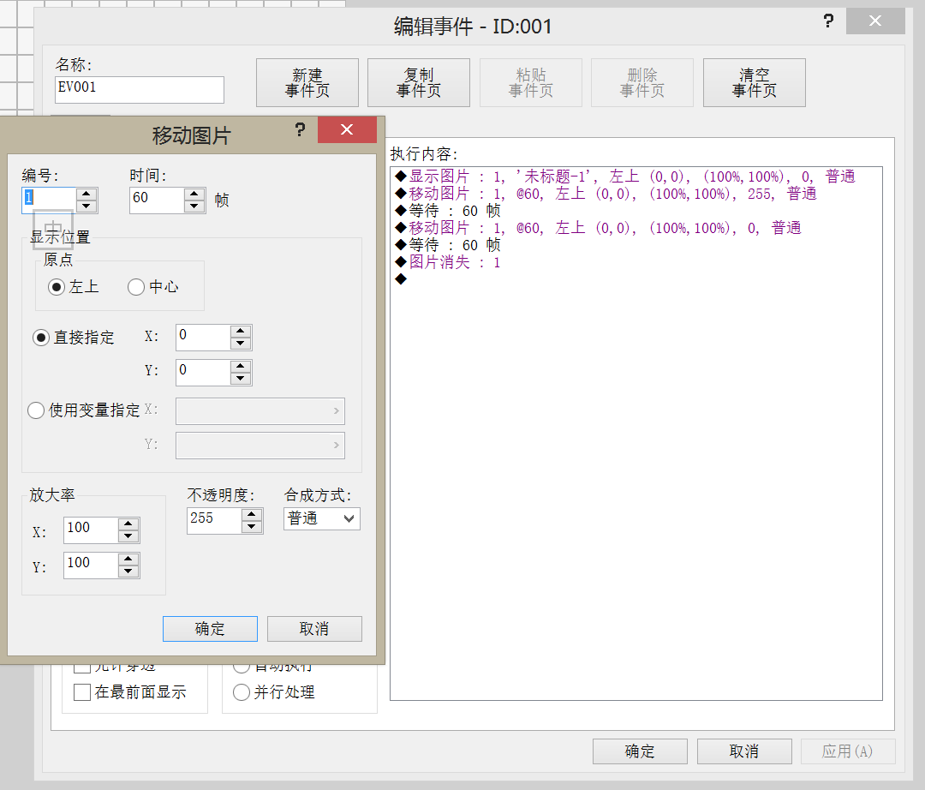925x790 pixels.
Task: Click the help icon of 编辑事件 window
Action: [828, 21]
